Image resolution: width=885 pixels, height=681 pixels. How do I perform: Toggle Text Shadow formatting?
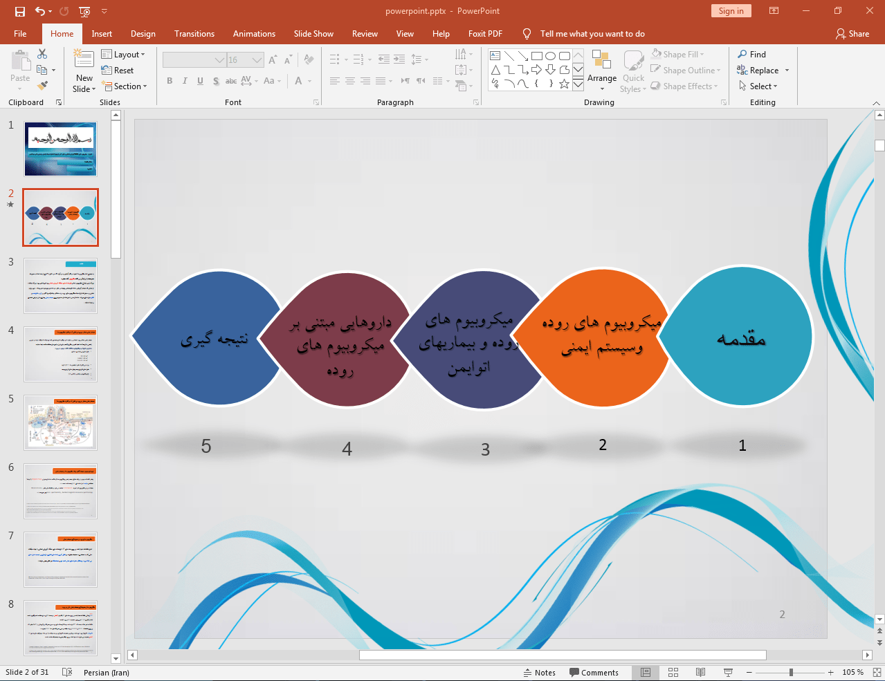[x=216, y=81]
